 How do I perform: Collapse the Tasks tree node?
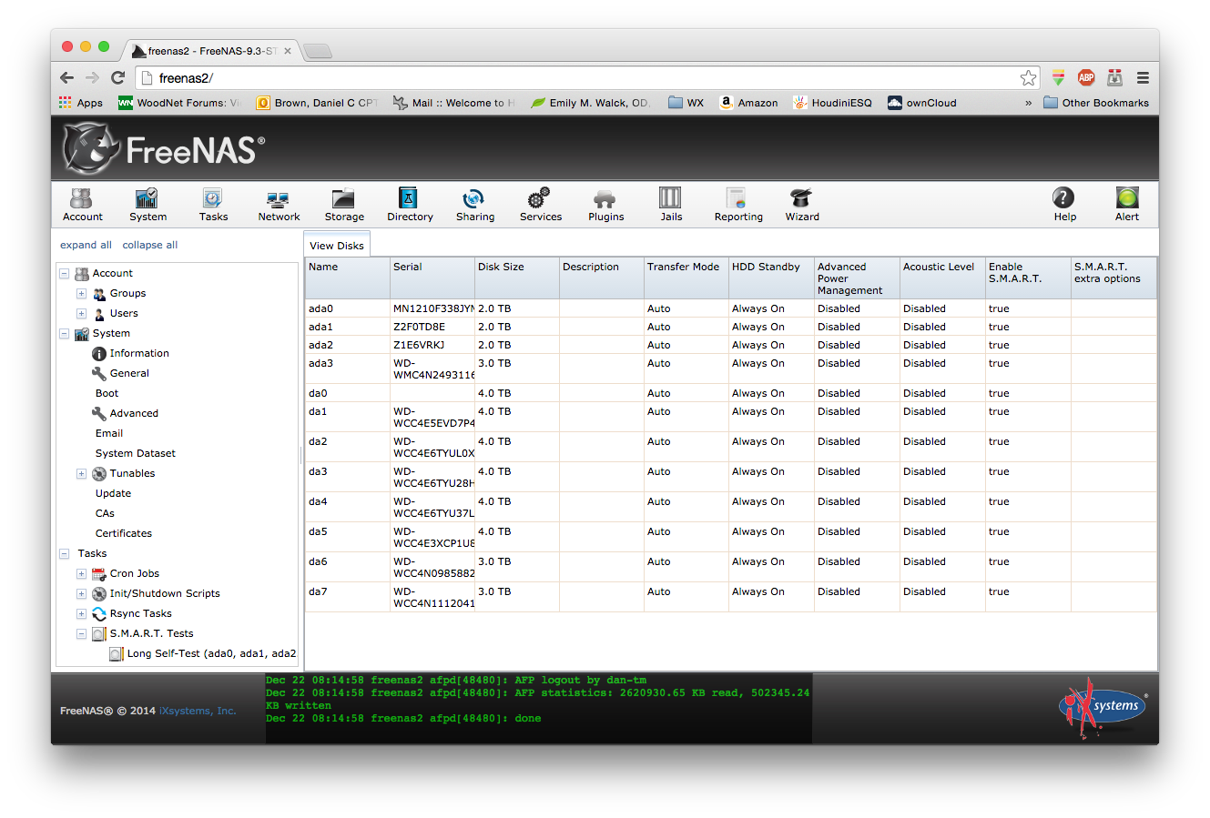click(x=64, y=554)
